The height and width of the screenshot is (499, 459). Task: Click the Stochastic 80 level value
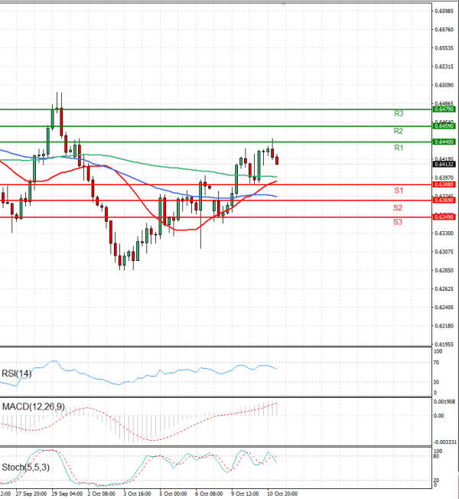[x=436, y=456]
